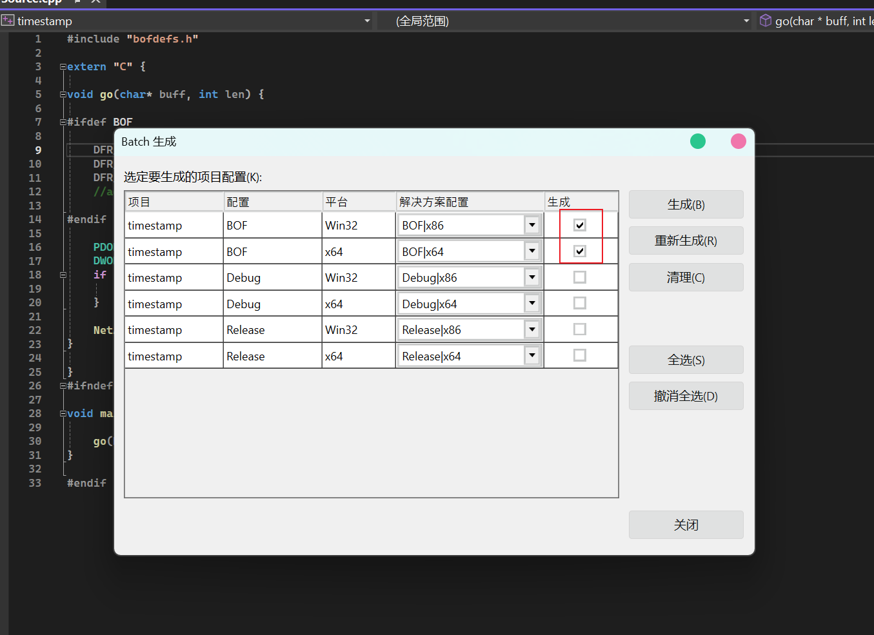Click the pink circle button in Batch dialog
The height and width of the screenshot is (635, 874).
738,141
